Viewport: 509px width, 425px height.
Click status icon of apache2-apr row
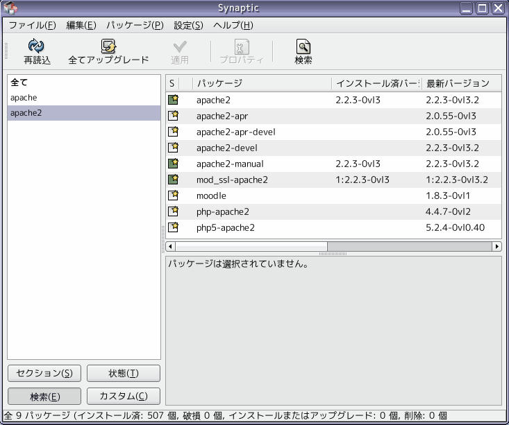point(174,115)
